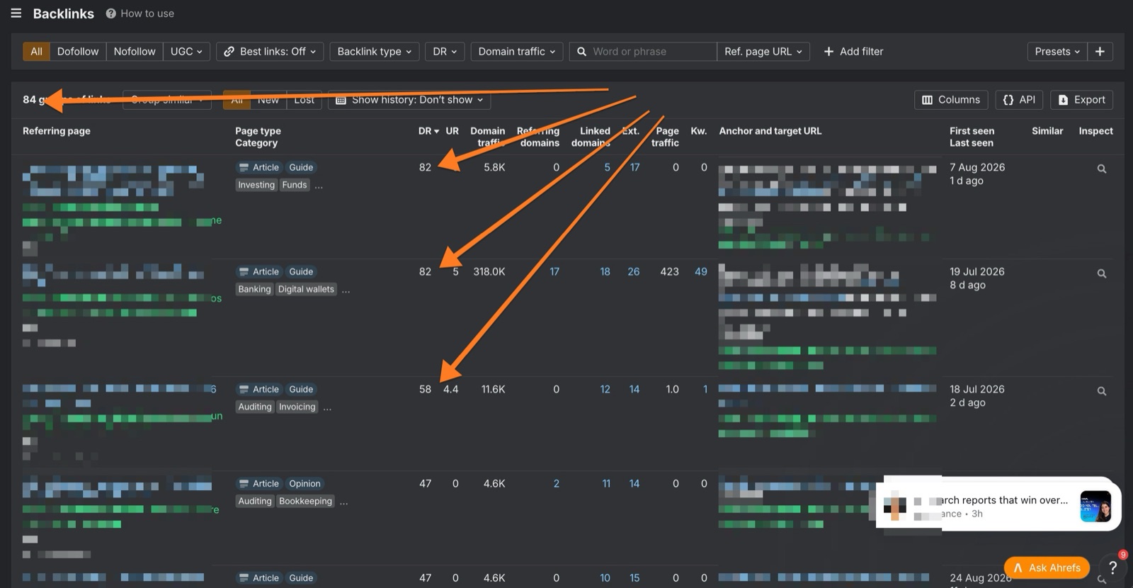1133x588 pixels.
Task: Open the research reports notification popup
Action: coord(998,505)
